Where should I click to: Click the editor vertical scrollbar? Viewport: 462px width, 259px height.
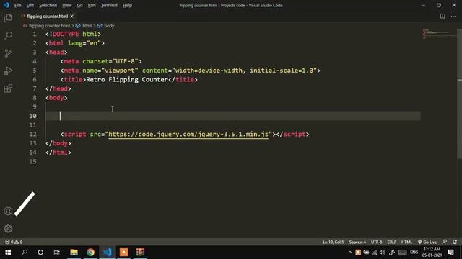[459, 94]
